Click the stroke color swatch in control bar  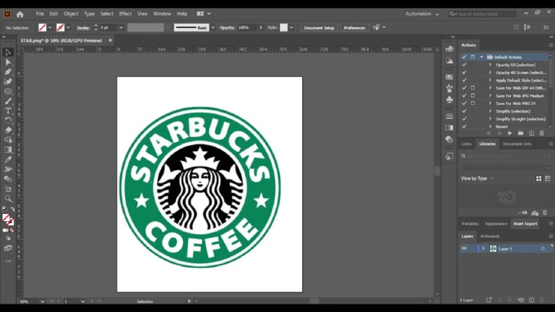tap(60, 27)
